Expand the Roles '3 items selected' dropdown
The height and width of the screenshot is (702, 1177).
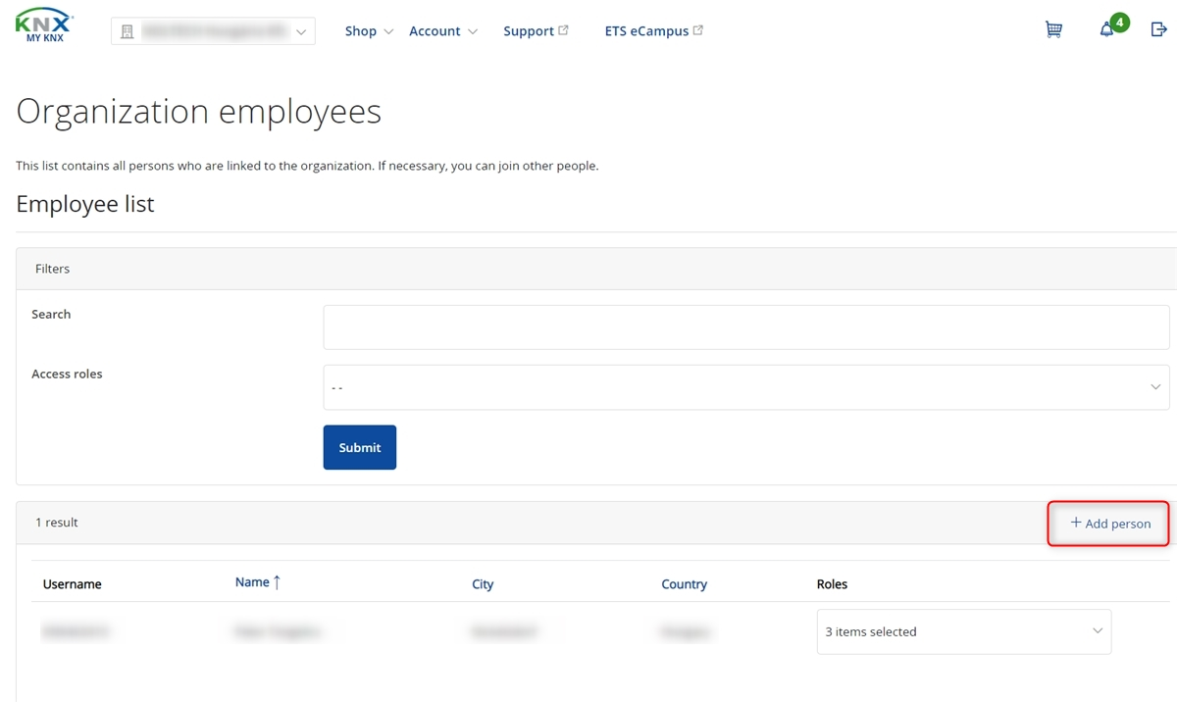coord(963,631)
